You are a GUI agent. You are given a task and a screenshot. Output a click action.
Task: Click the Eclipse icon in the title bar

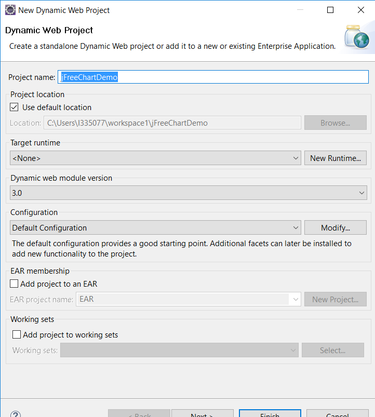tap(10, 10)
